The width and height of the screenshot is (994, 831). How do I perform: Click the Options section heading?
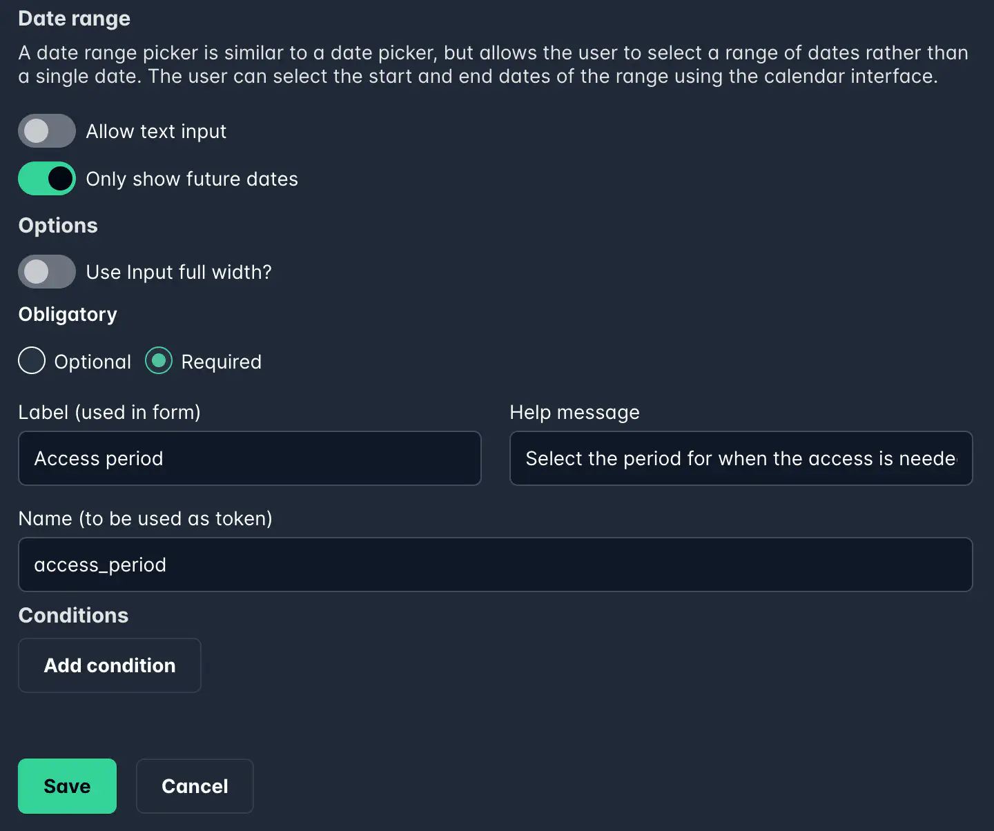coord(57,225)
